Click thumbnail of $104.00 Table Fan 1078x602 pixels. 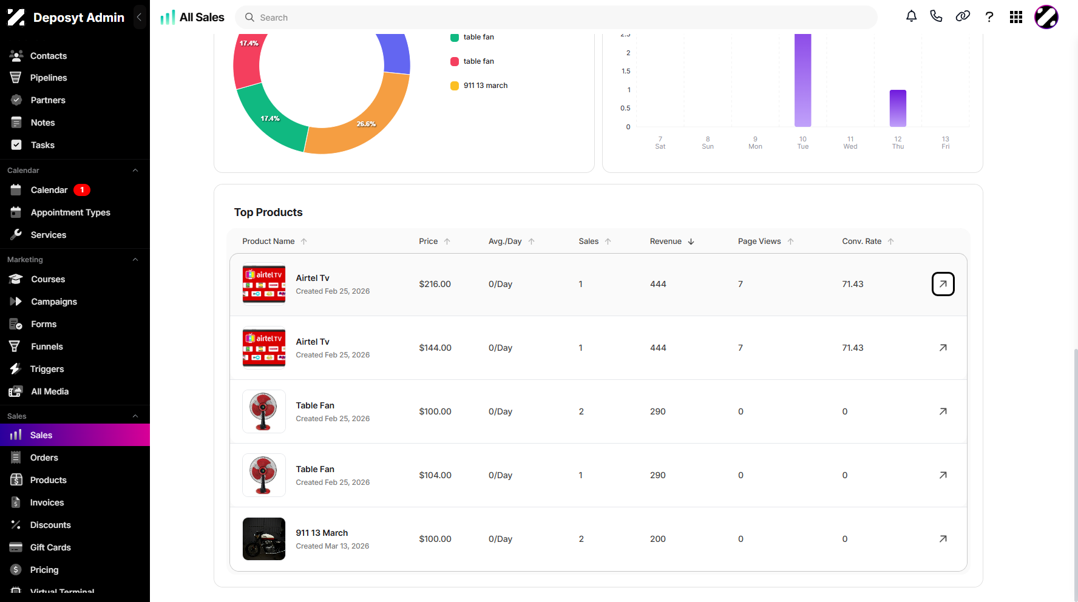coord(264,475)
